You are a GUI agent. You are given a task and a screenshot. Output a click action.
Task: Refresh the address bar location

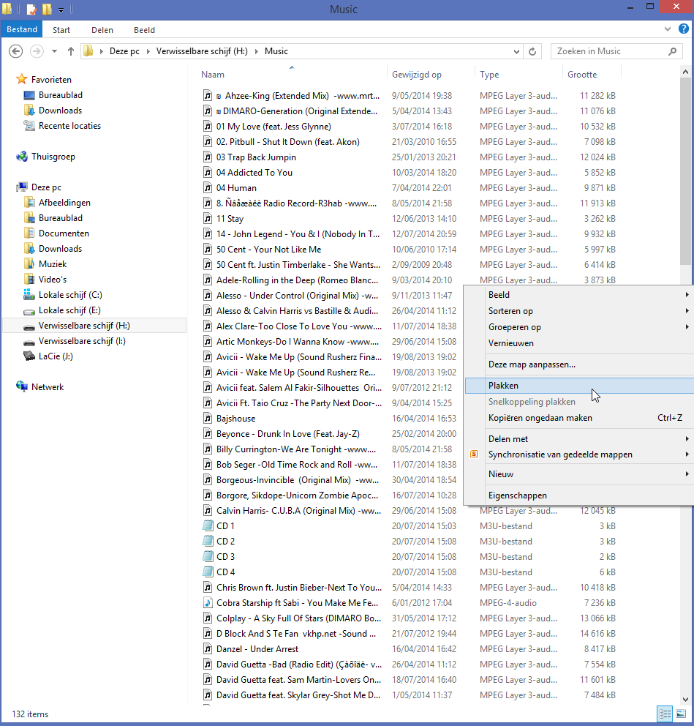[x=532, y=51]
